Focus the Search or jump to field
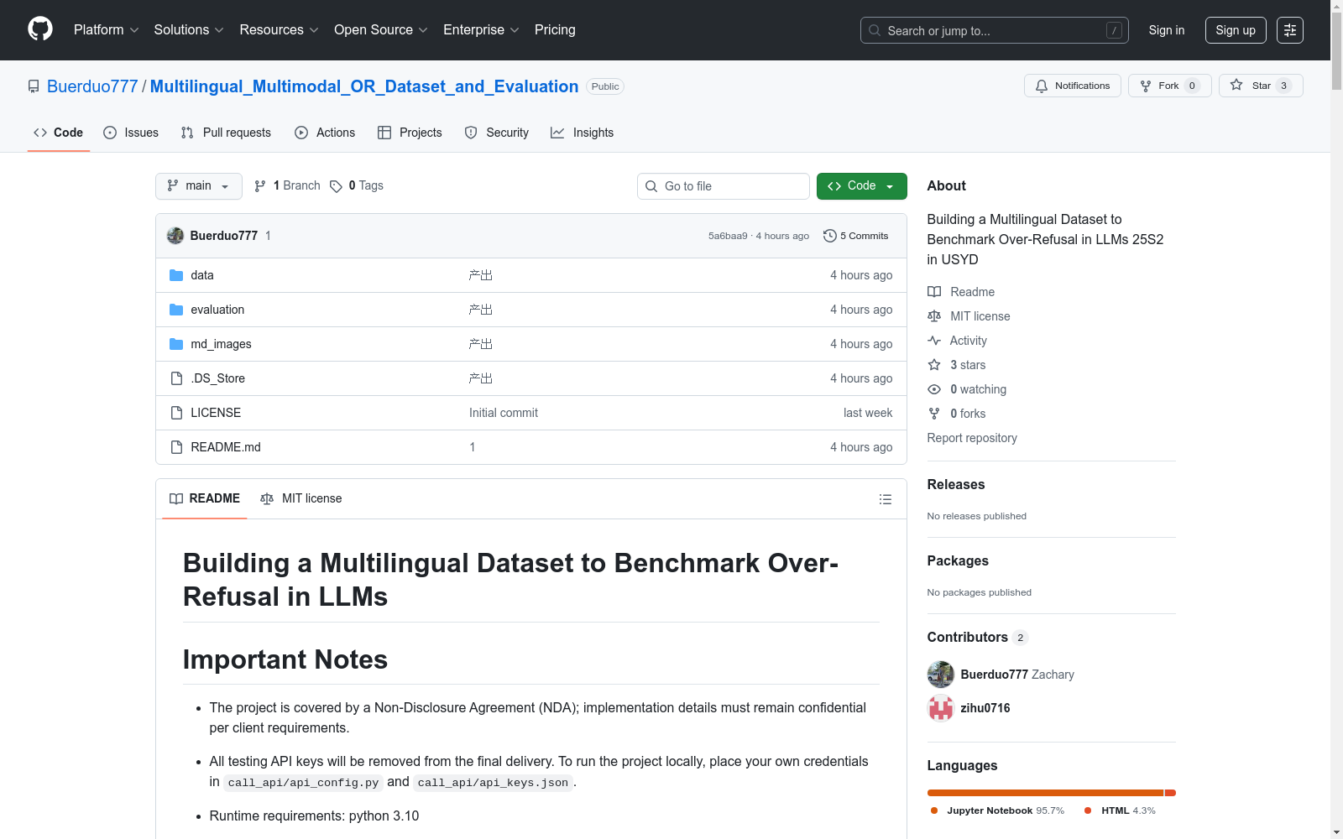Screen dimensions: 1343x839 coord(995,30)
